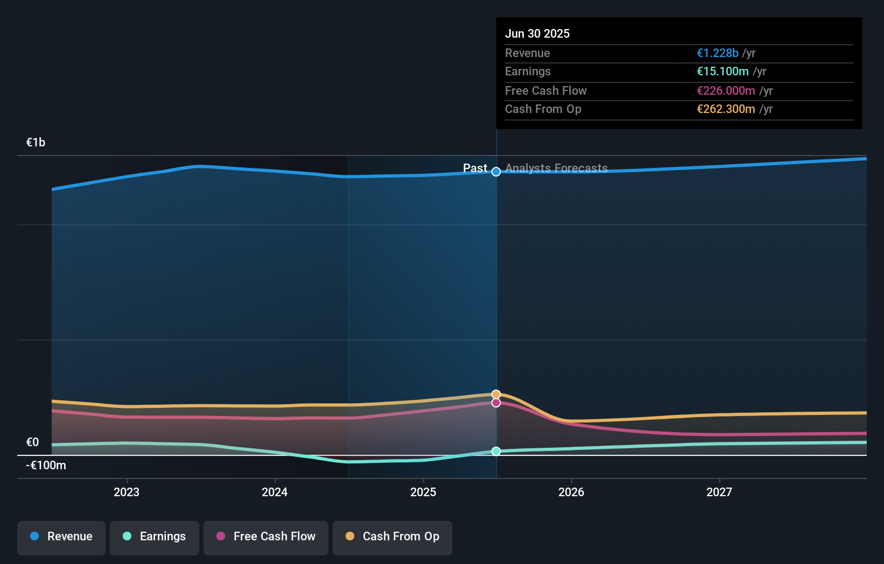Screen dimensions: 884x564
Task: Click the 2024 x-axis label
Action: click(275, 492)
